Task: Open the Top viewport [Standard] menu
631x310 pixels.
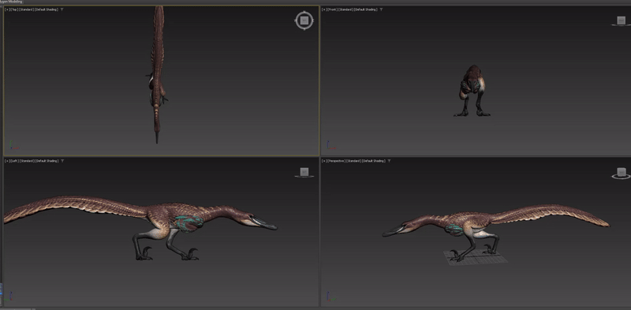Action: 26,9
